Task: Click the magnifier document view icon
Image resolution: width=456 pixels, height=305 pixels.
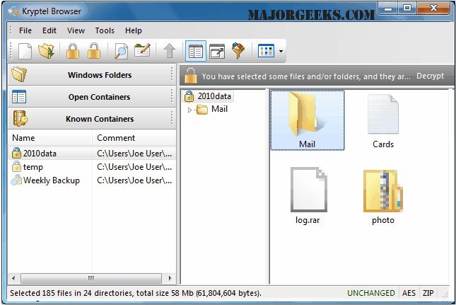Action: click(120, 51)
